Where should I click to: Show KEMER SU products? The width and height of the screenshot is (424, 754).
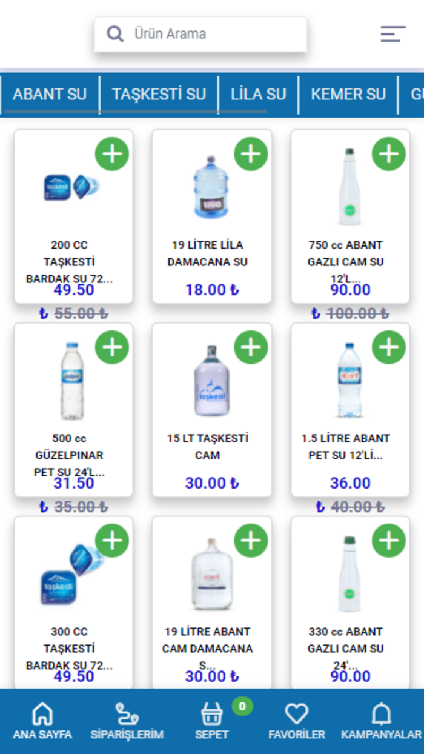pos(348,95)
